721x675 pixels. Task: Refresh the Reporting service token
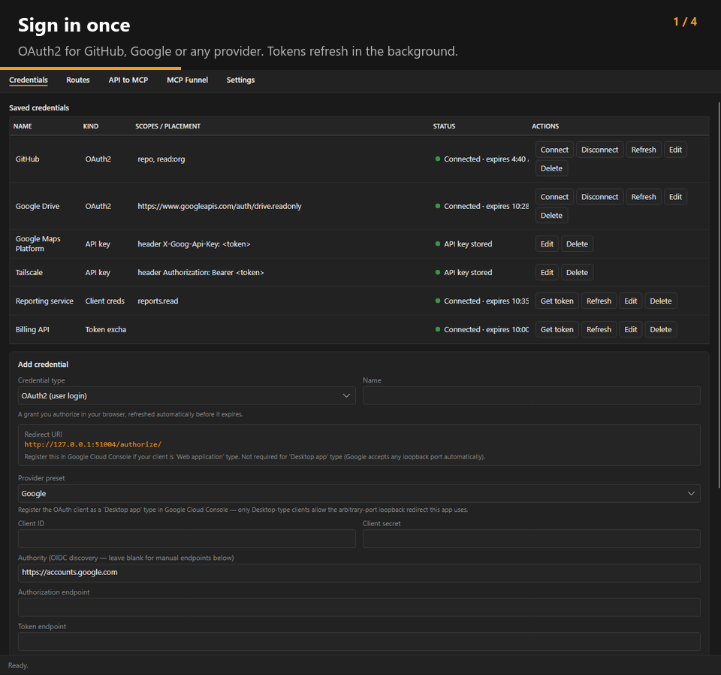click(599, 301)
